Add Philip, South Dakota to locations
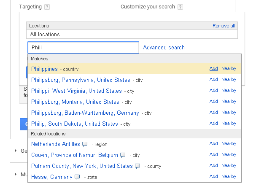 pyautogui.click(x=213, y=124)
